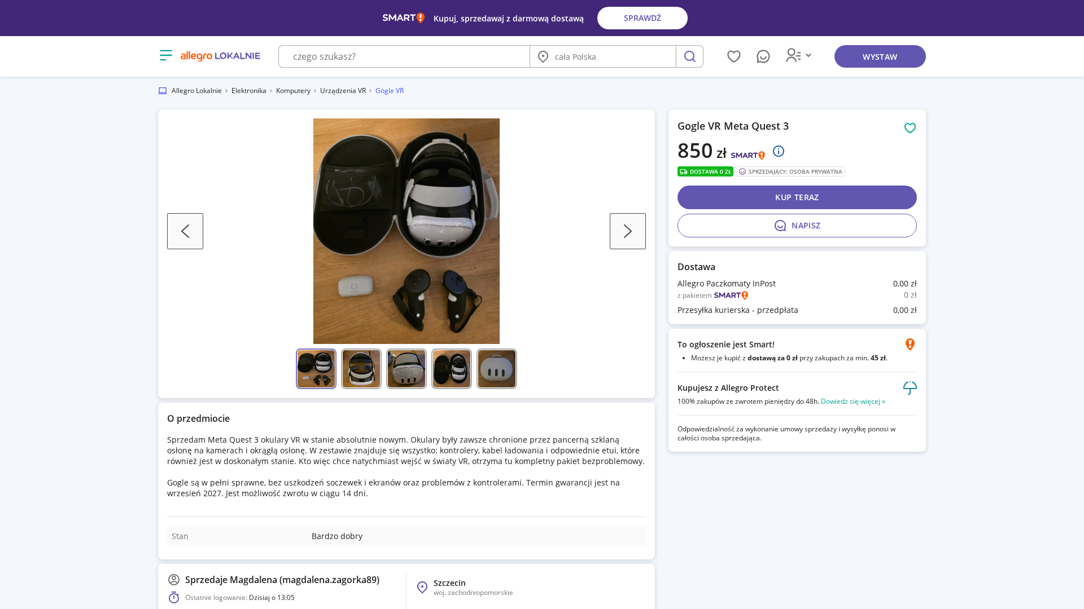Click the SMART! logo in top banner
Screen dimensions: 1084x609
click(403, 18)
